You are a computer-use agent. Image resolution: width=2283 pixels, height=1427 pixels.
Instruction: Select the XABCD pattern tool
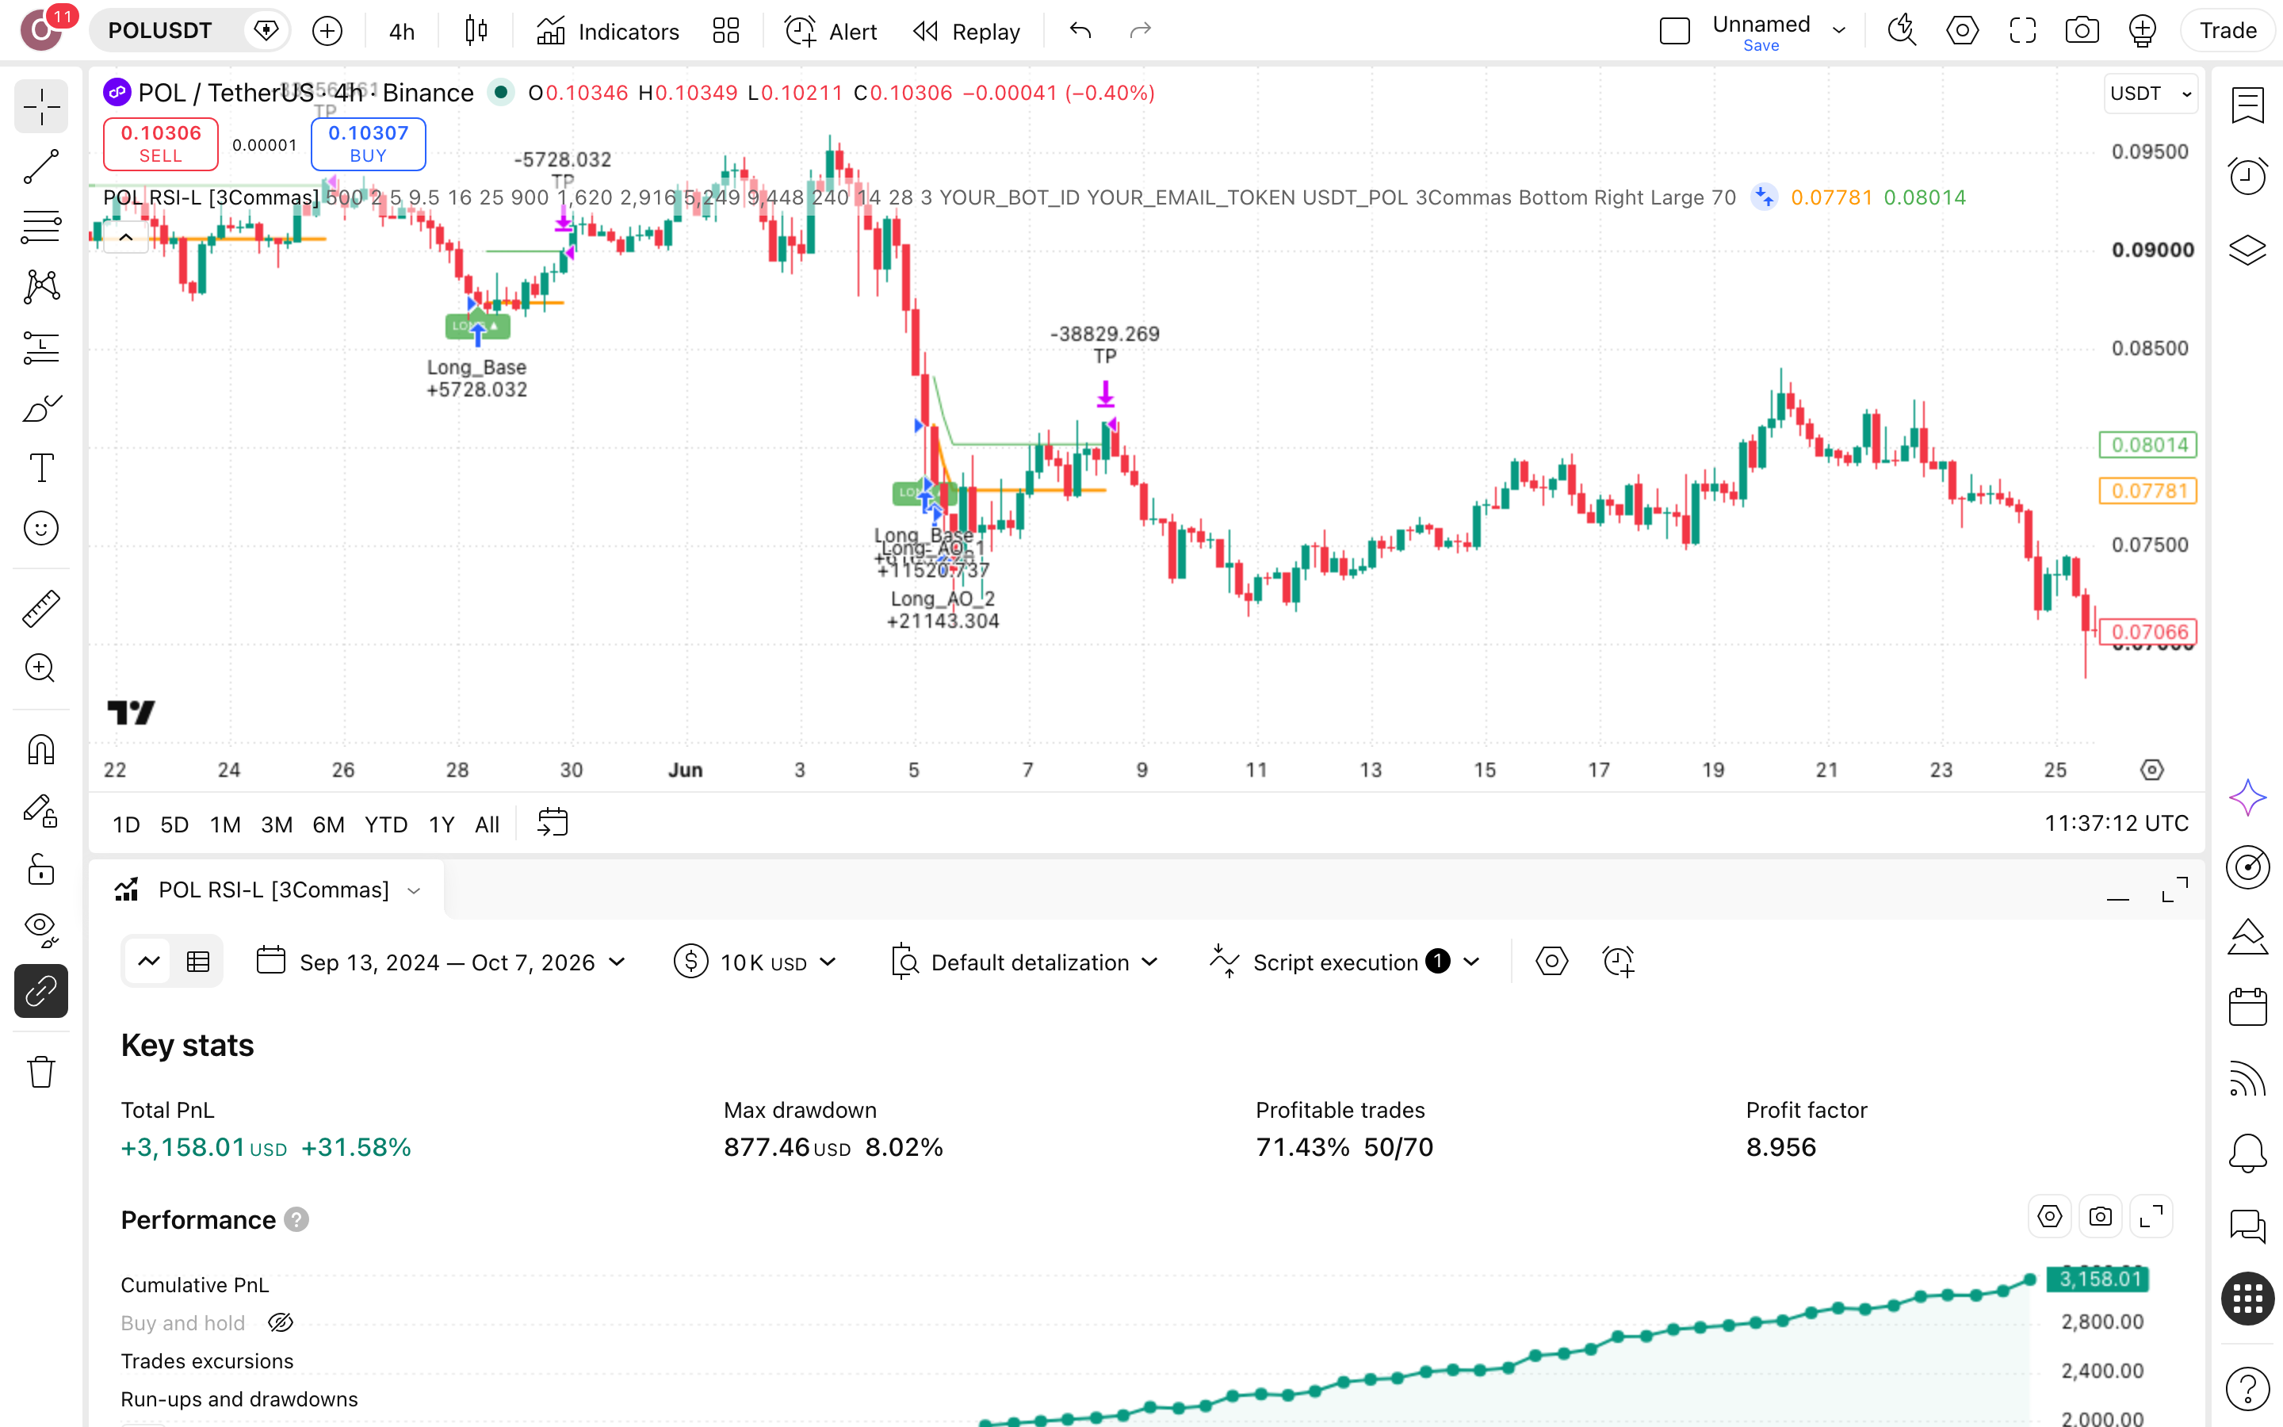tap(41, 287)
